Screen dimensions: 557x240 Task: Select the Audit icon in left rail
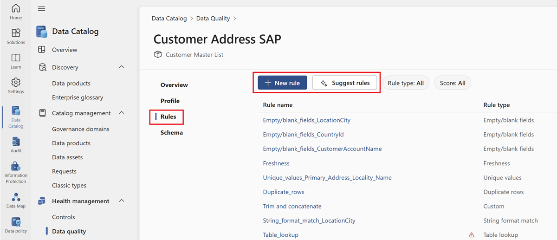coord(16,142)
